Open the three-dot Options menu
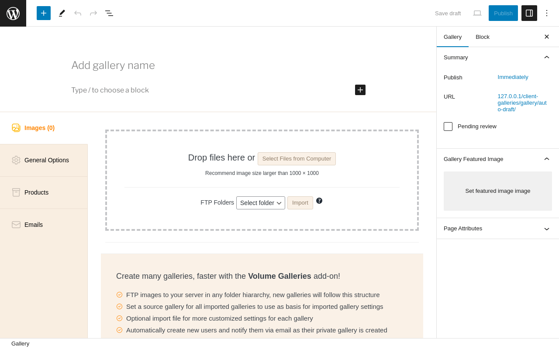 547,13
